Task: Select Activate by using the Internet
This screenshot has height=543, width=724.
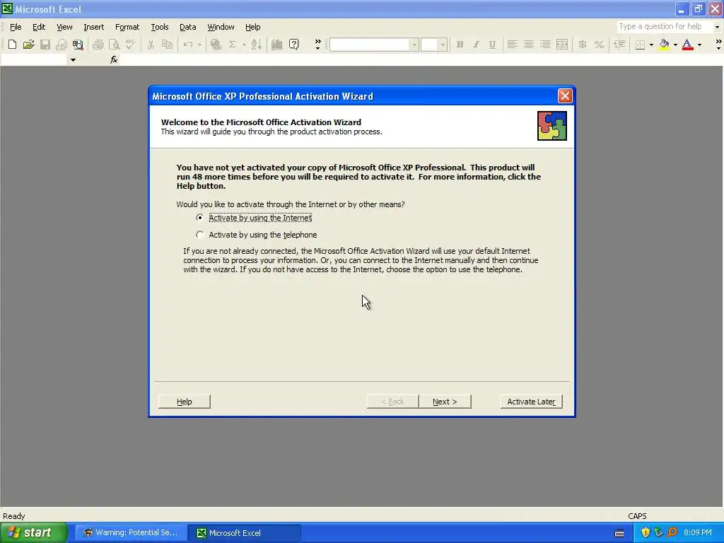Action: pos(255,218)
